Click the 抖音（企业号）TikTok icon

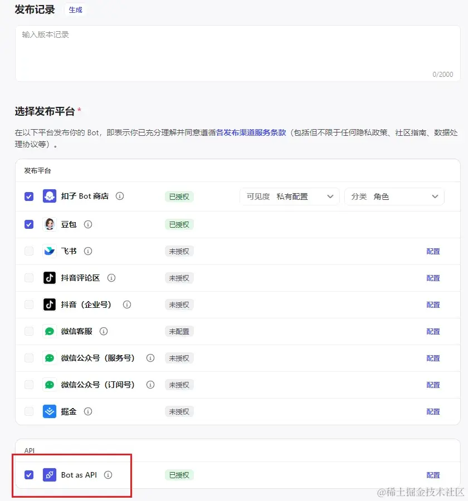(50, 304)
